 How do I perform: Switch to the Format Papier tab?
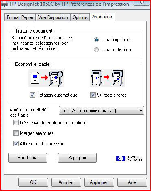pos(20,17)
